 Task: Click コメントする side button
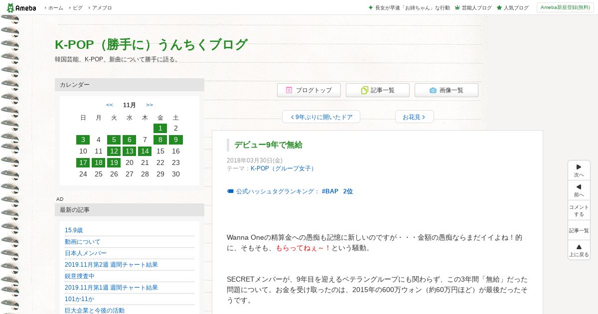point(579,210)
